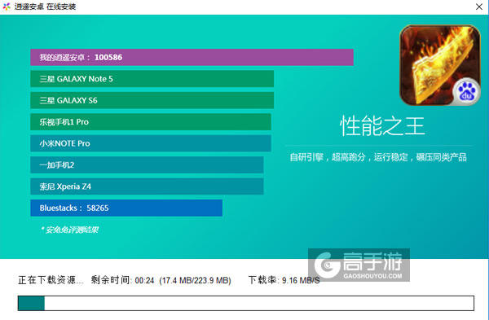Click the 17.4 MB/223.9 MB download size text
The width and height of the screenshot is (489, 320).
tap(196, 280)
